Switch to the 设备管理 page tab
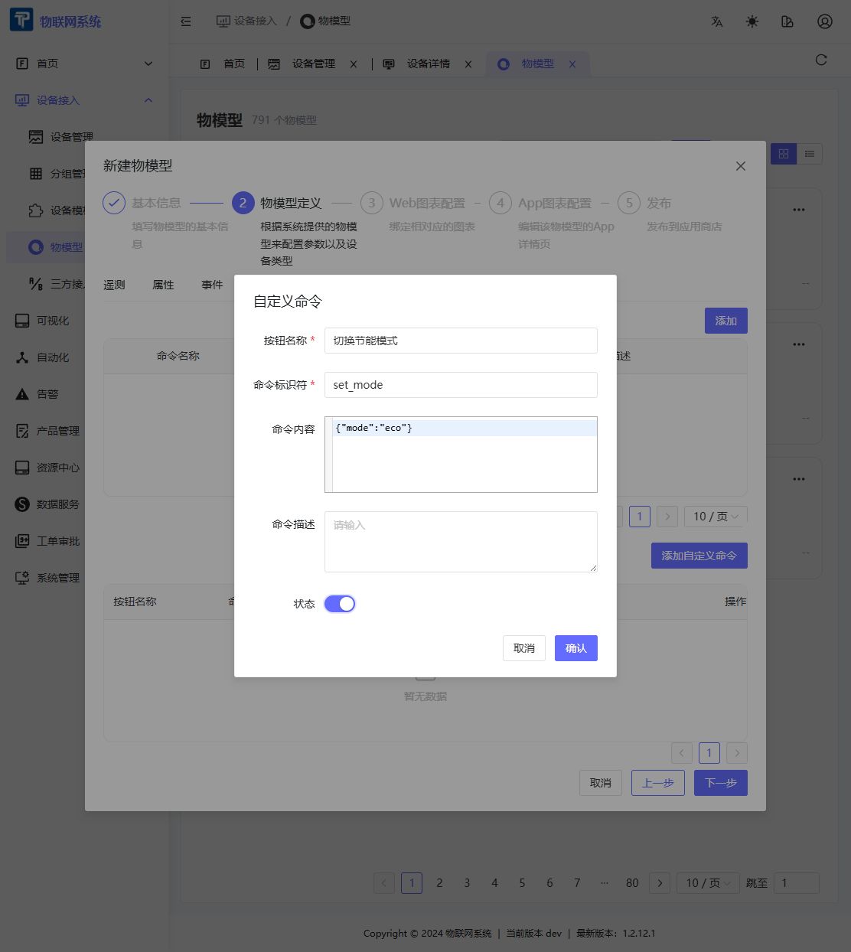Image resolution: width=851 pixels, height=952 pixels. [314, 64]
